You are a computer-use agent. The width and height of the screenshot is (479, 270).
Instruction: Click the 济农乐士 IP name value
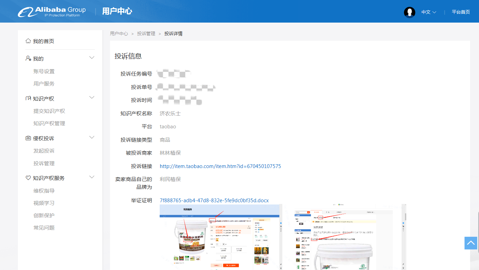click(170, 113)
